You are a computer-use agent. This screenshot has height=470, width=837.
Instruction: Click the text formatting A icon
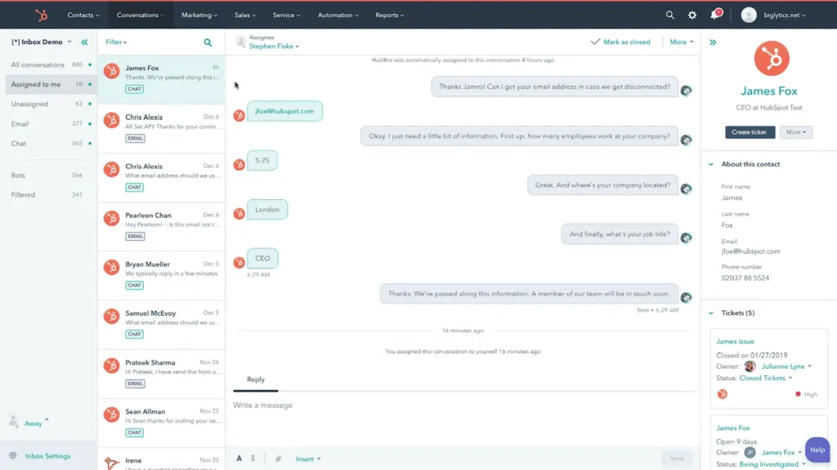coord(239,459)
